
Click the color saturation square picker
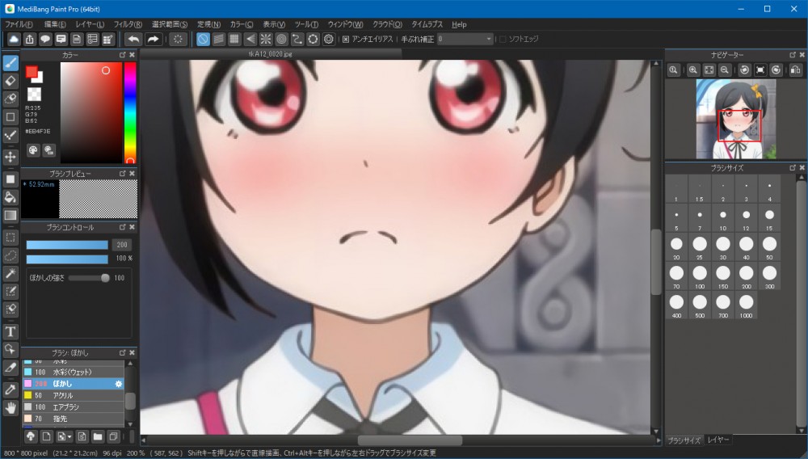coord(91,113)
